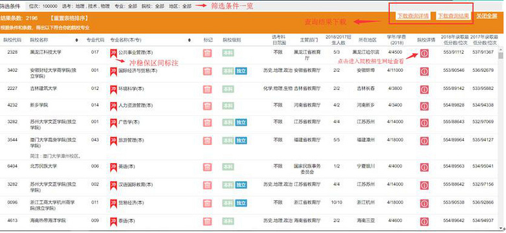Click the mark icon for 国际经济与贸易(本) row
This screenshot has width=506, height=233.
(208, 71)
